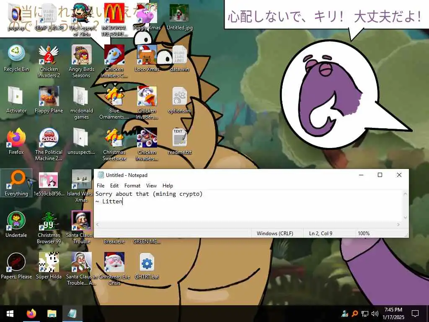The width and height of the screenshot is (429, 322).
Task: Select the options.ini file icon
Action: [179, 100]
